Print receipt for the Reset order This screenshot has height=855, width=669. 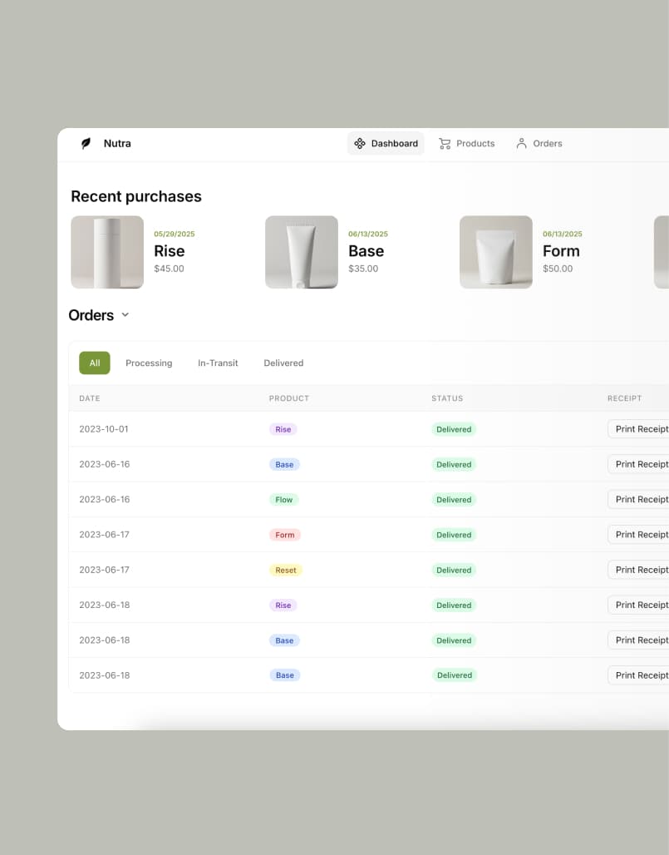[640, 570]
